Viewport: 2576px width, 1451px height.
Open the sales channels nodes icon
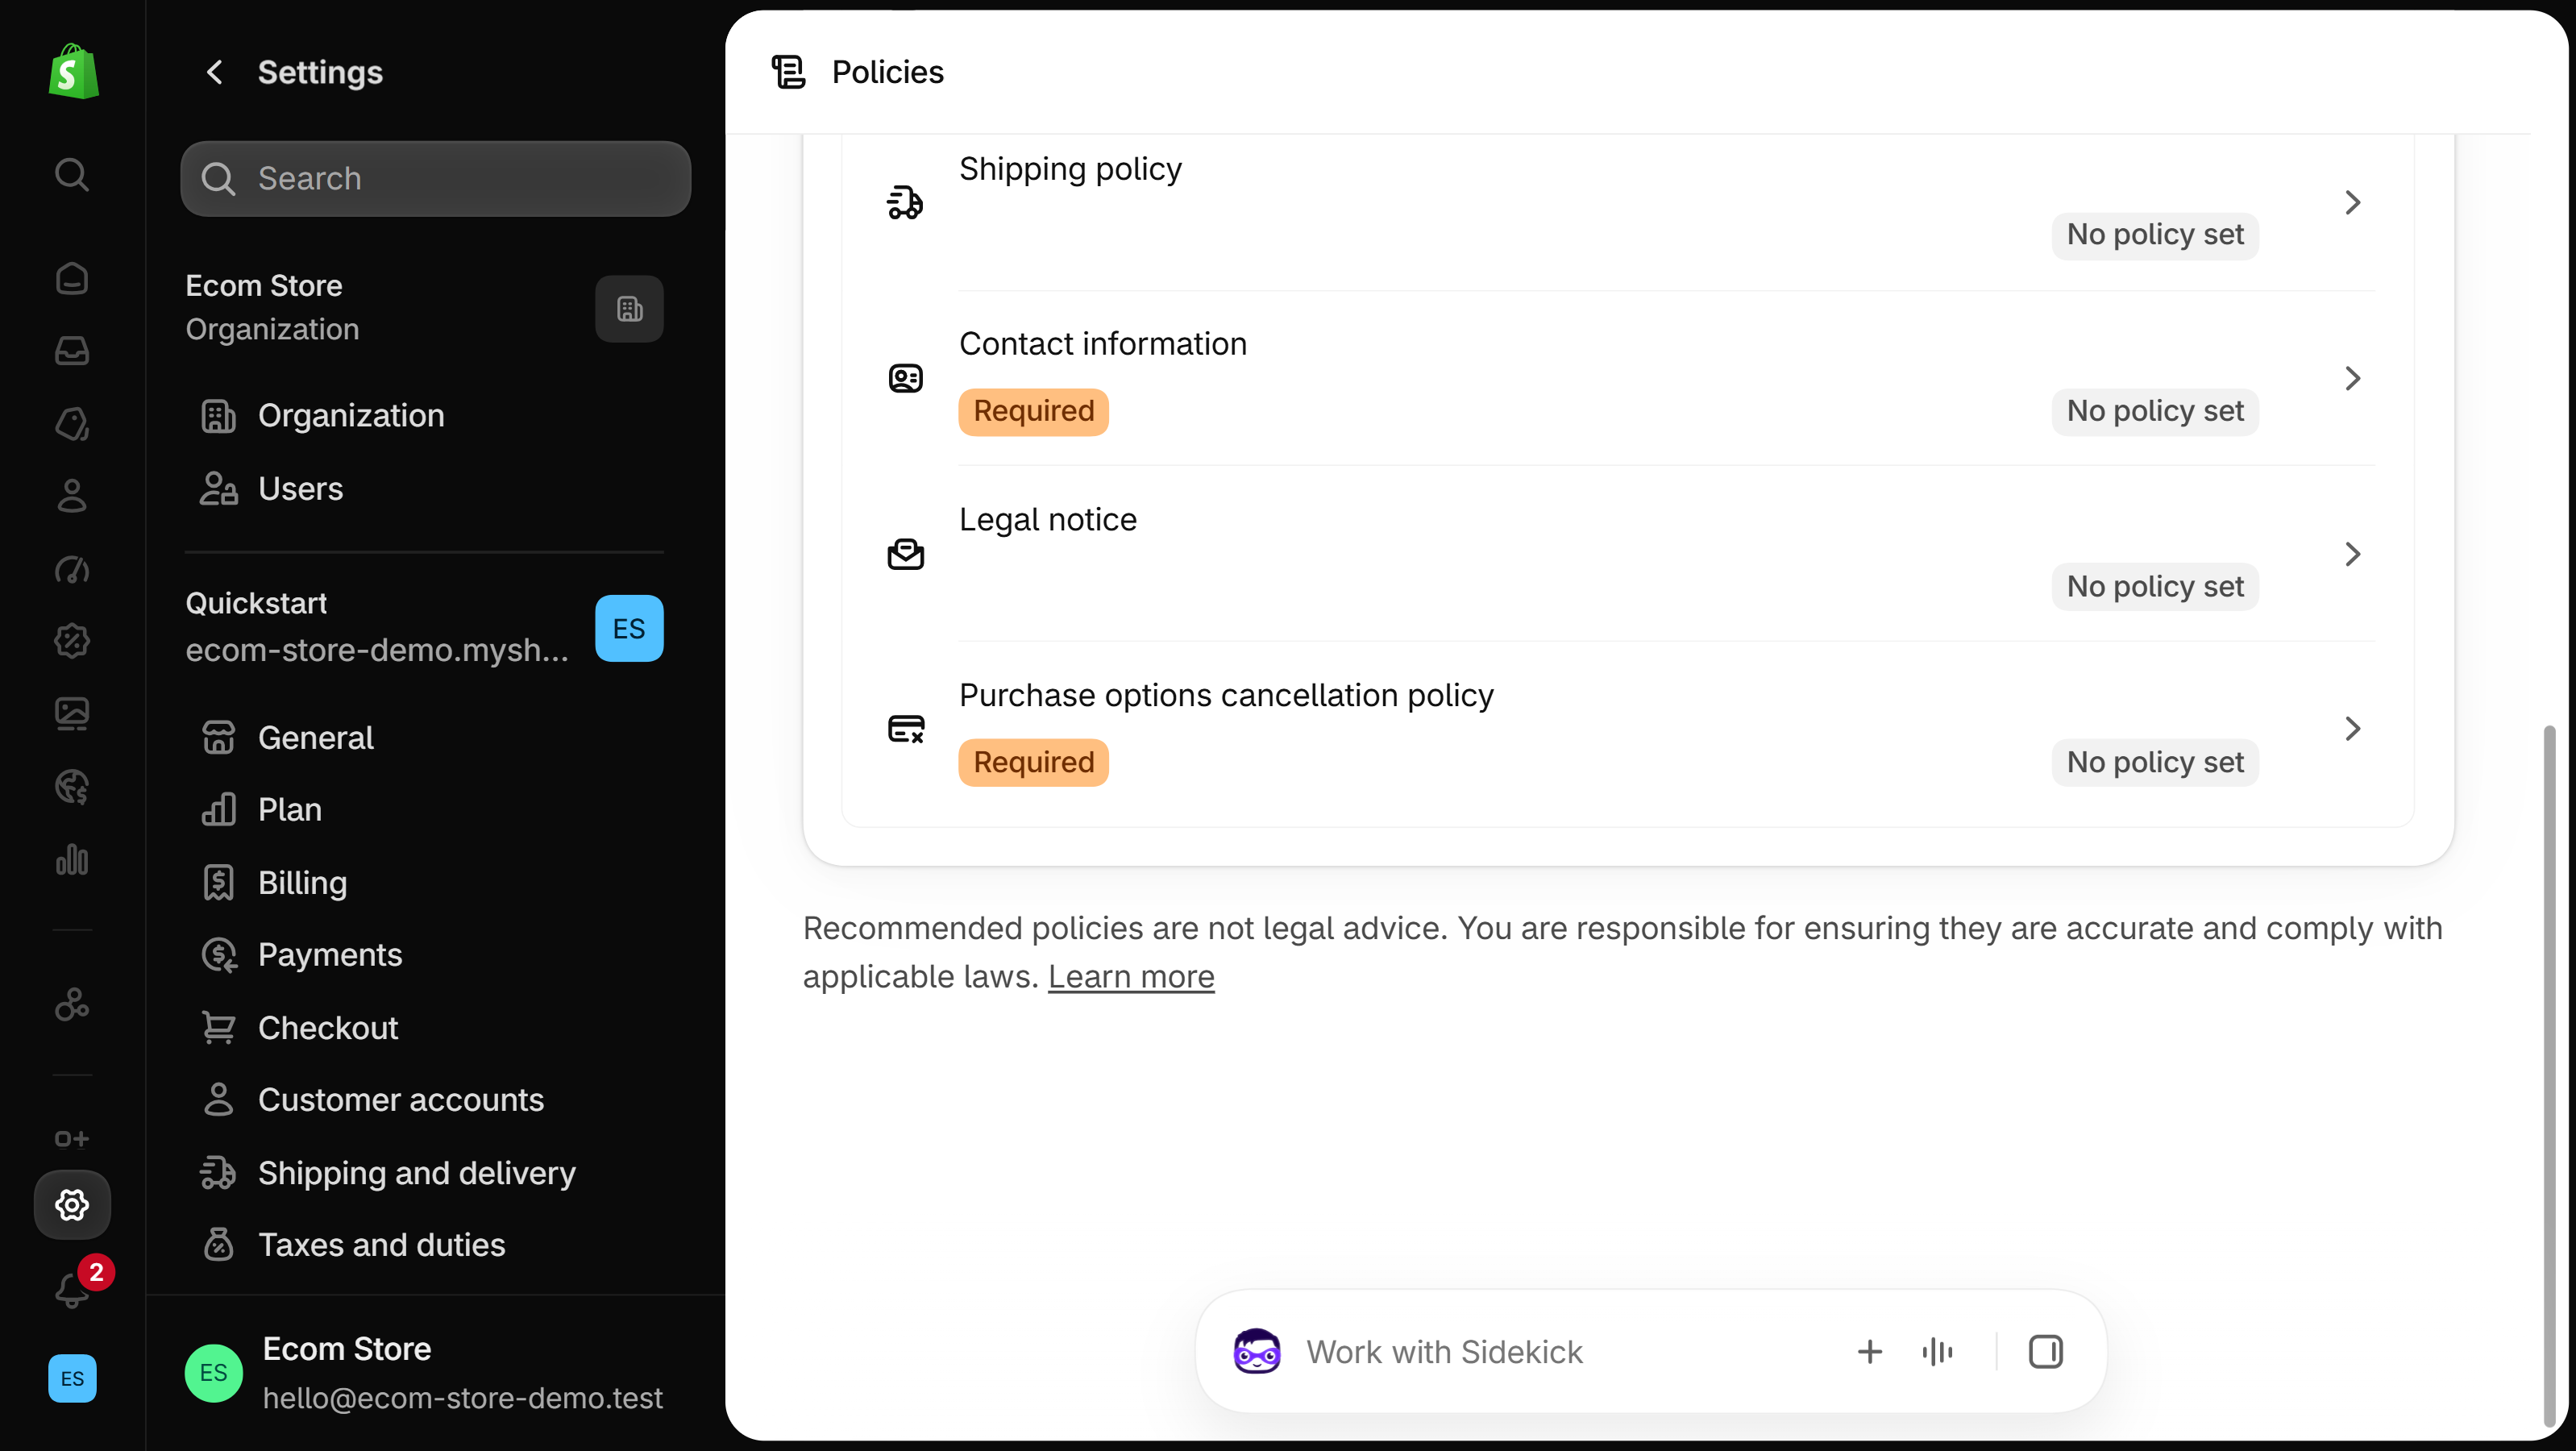pos(72,1004)
